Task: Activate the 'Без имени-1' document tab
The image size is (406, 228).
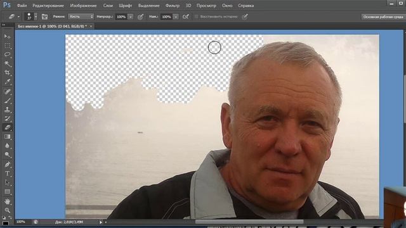Action: [x=52, y=27]
